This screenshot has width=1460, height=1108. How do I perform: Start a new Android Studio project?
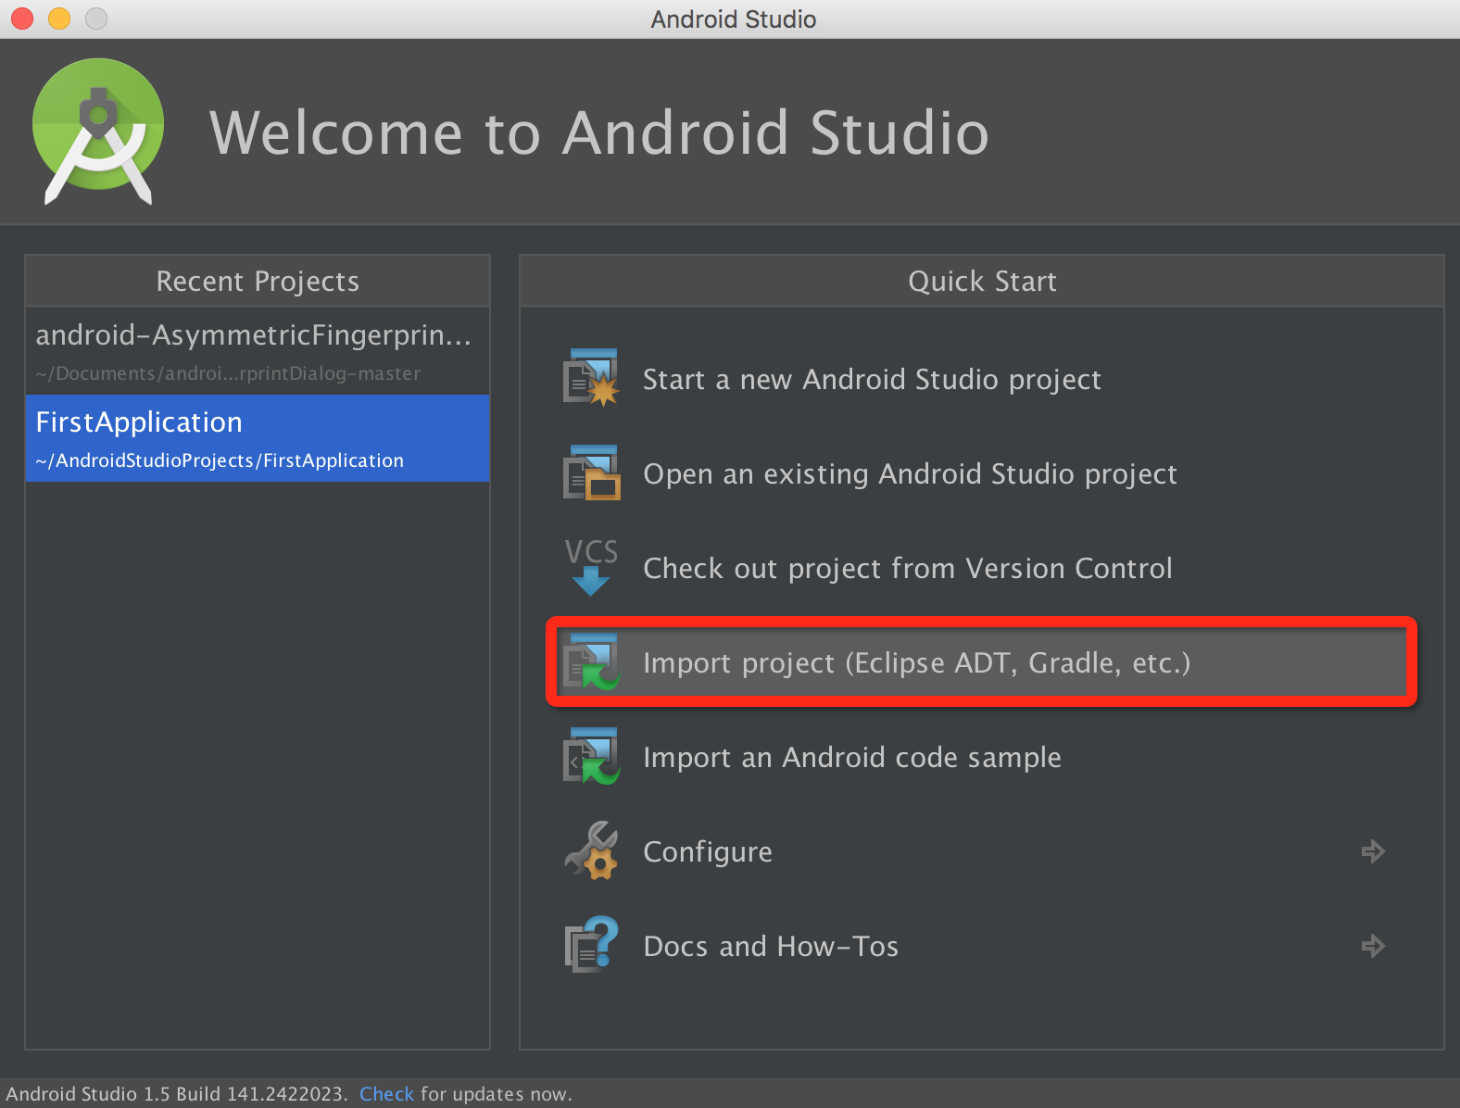click(872, 379)
